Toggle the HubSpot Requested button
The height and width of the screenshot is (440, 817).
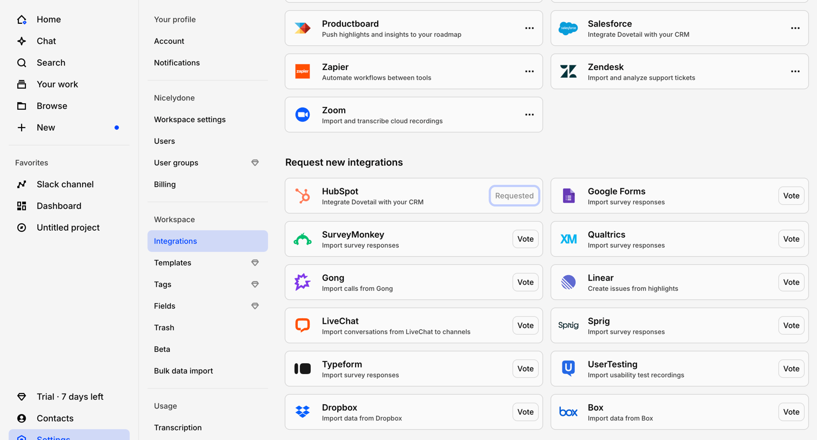514,196
